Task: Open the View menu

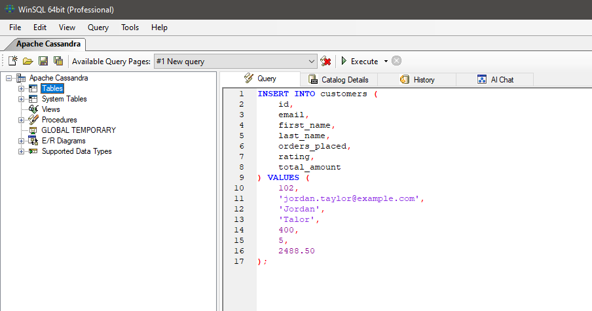Action: click(x=67, y=27)
